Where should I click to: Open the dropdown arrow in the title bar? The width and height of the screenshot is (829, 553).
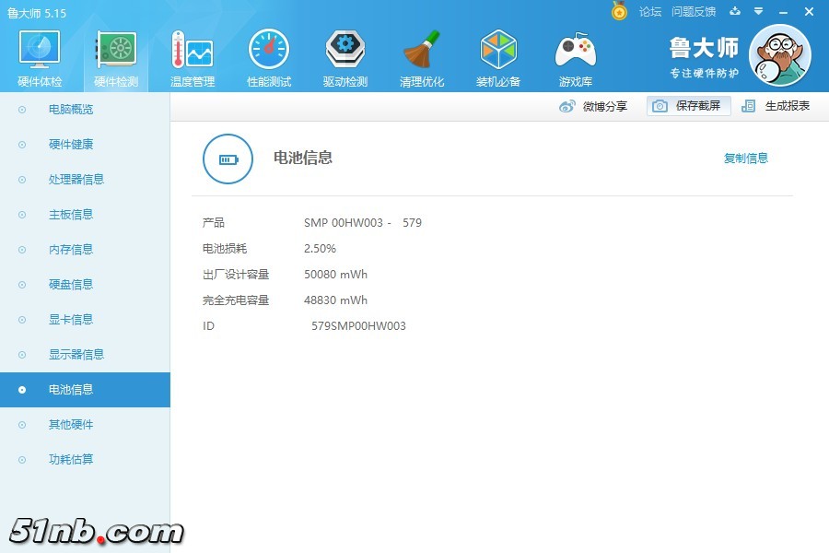click(x=757, y=12)
